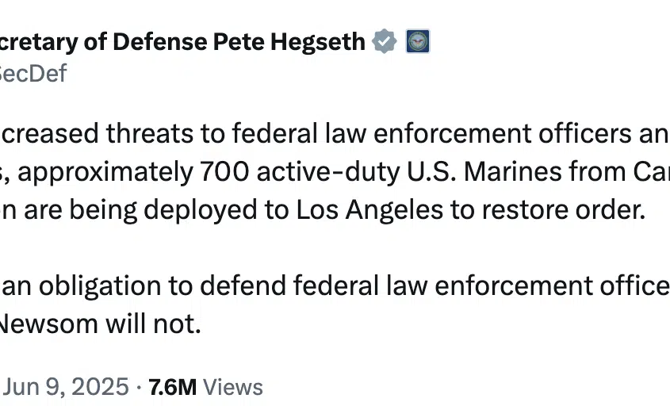Click the line beginning with an obligation to defend
This screenshot has height=406, width=670.
(x=335, y=285)
